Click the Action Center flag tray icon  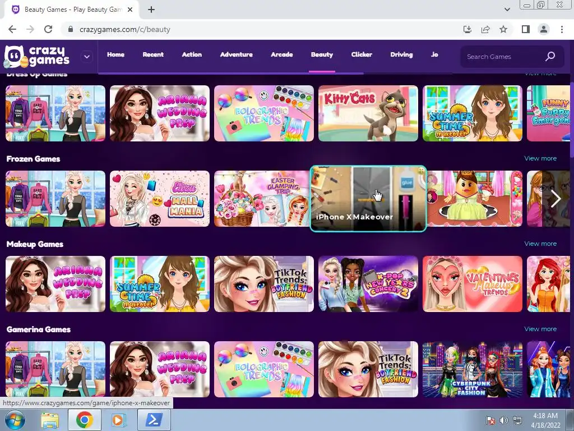coord(490,420)
